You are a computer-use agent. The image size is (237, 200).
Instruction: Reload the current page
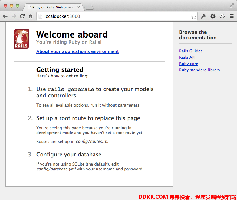coord(22,16)
